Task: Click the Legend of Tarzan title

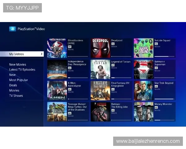Action: point(121,62)
